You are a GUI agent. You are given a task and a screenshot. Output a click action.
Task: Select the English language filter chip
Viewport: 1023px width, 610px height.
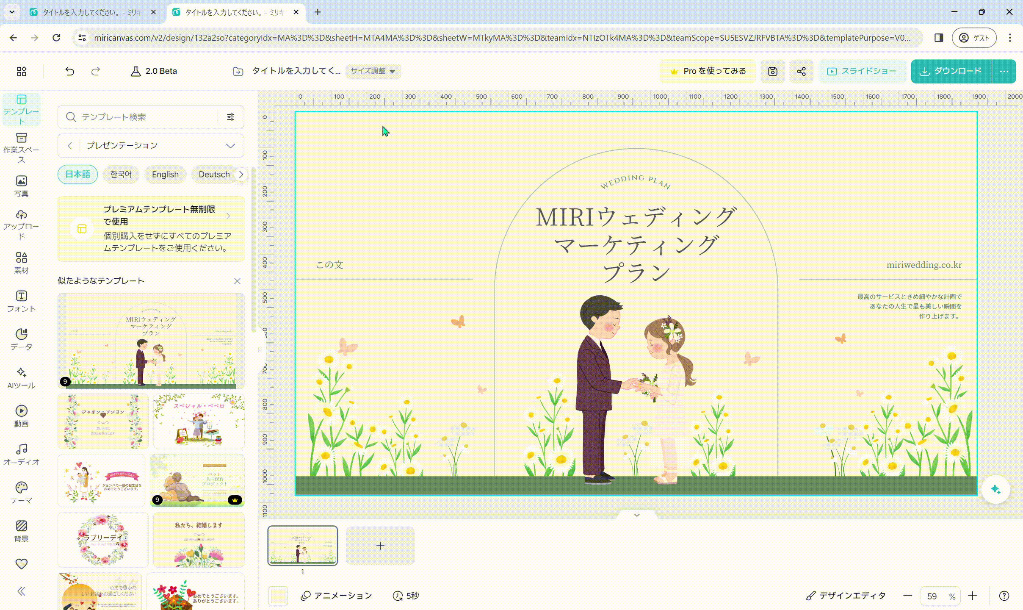pos(165,174)
